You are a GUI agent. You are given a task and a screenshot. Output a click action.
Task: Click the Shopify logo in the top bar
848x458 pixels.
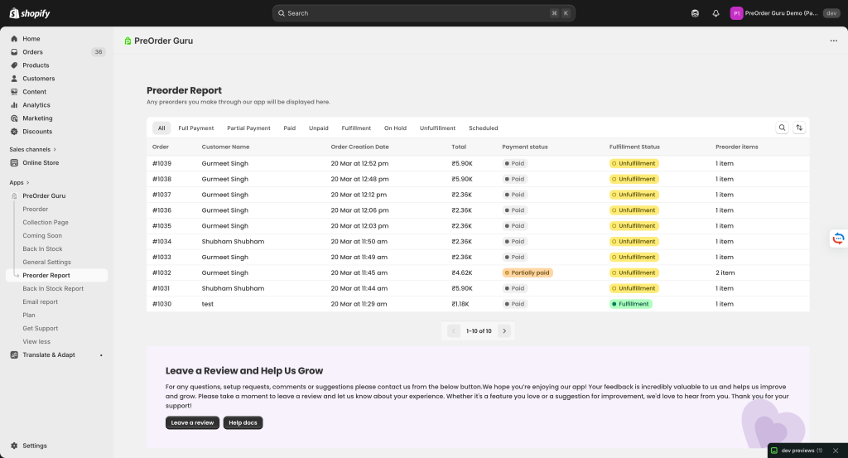point(30,13)
